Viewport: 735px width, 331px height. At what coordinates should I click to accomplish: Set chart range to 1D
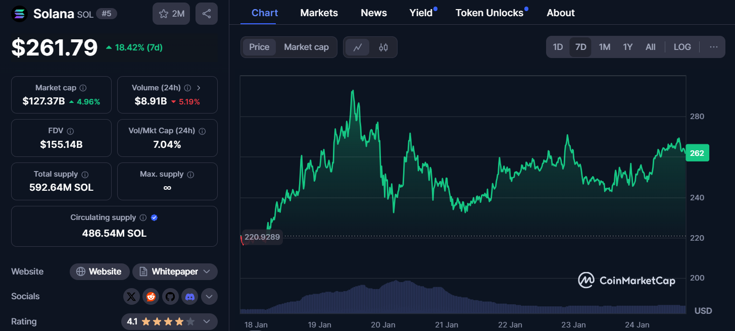tap(558, 47)
